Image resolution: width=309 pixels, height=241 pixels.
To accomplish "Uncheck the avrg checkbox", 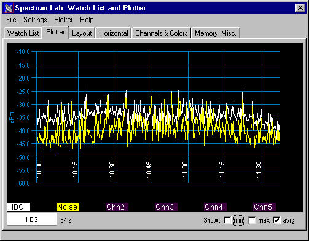I will [276, 221].
